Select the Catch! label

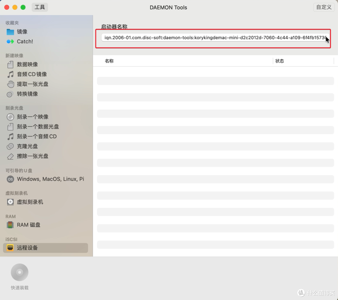[25, 41]
